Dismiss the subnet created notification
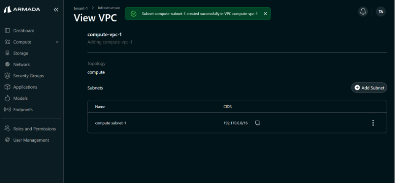395x183 pixels. coord(265,14)
